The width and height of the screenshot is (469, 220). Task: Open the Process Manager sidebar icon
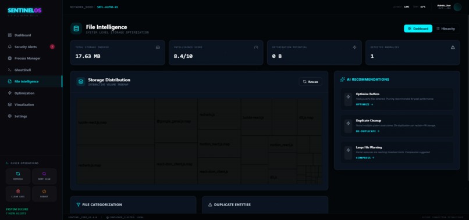9,58
